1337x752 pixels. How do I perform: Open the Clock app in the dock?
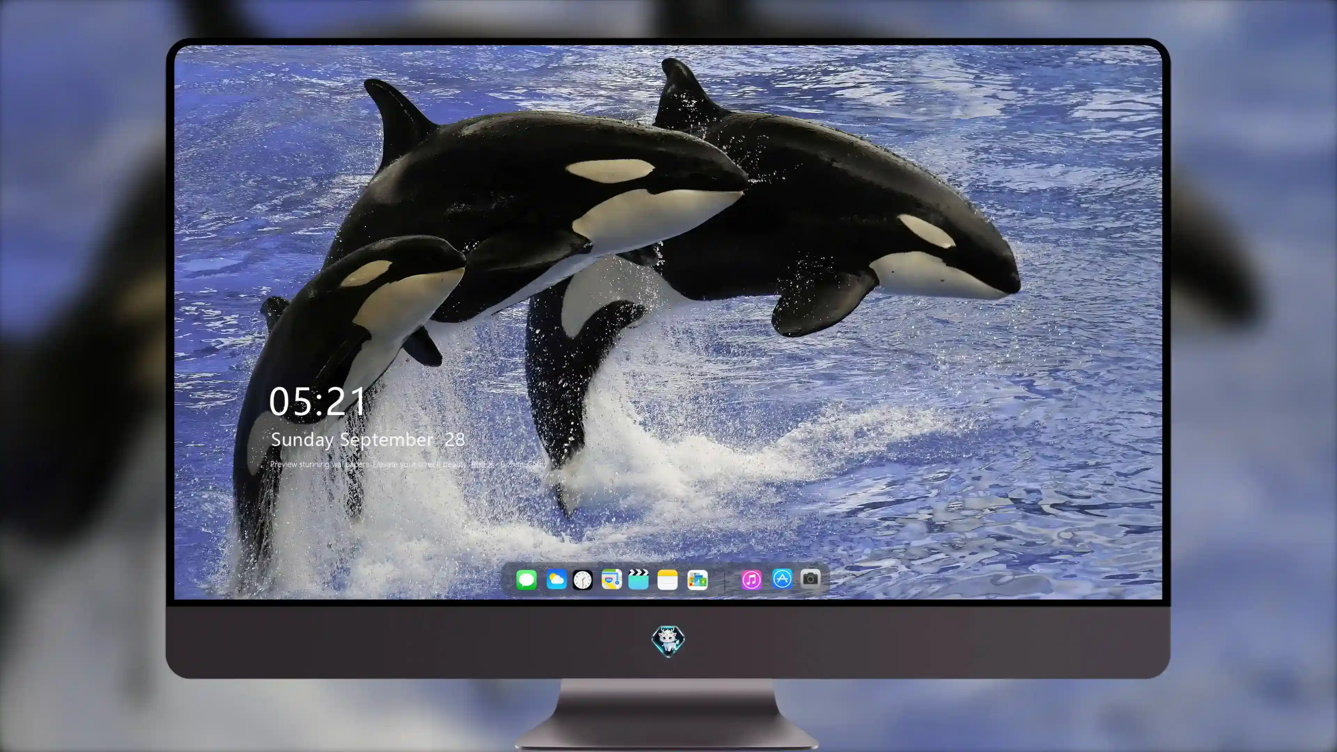coord(583,580)
